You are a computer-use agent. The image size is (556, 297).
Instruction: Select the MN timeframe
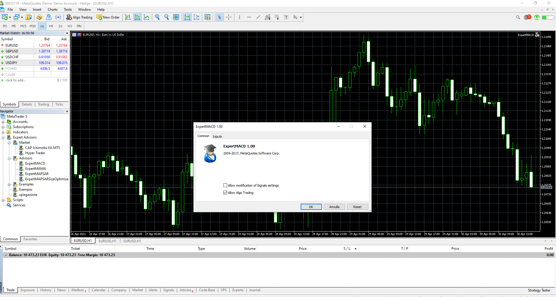tap(79, 26)
